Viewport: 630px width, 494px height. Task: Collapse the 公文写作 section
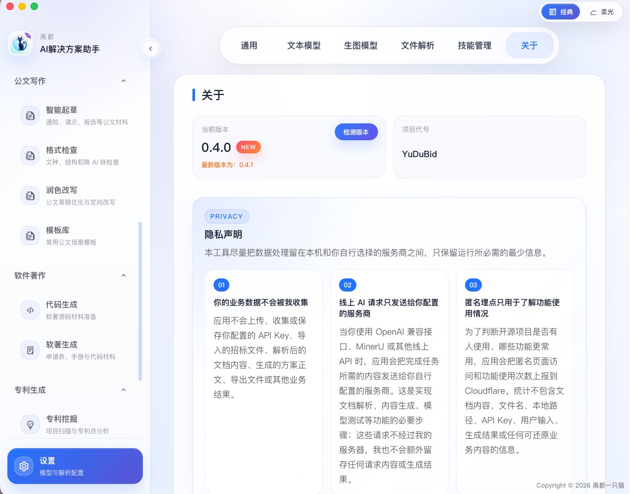tap(124, 81)
